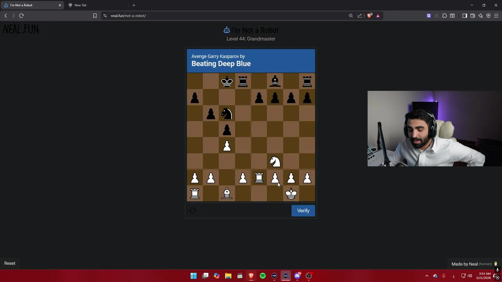This screenshot has width=502, height=282.
Task: Open a new browser tab with plus
Action: coord(134,5)
